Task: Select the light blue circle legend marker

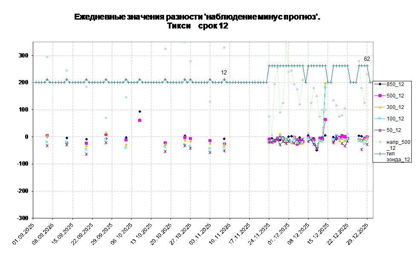Action: pyautogui.click(x=380, y=142)
